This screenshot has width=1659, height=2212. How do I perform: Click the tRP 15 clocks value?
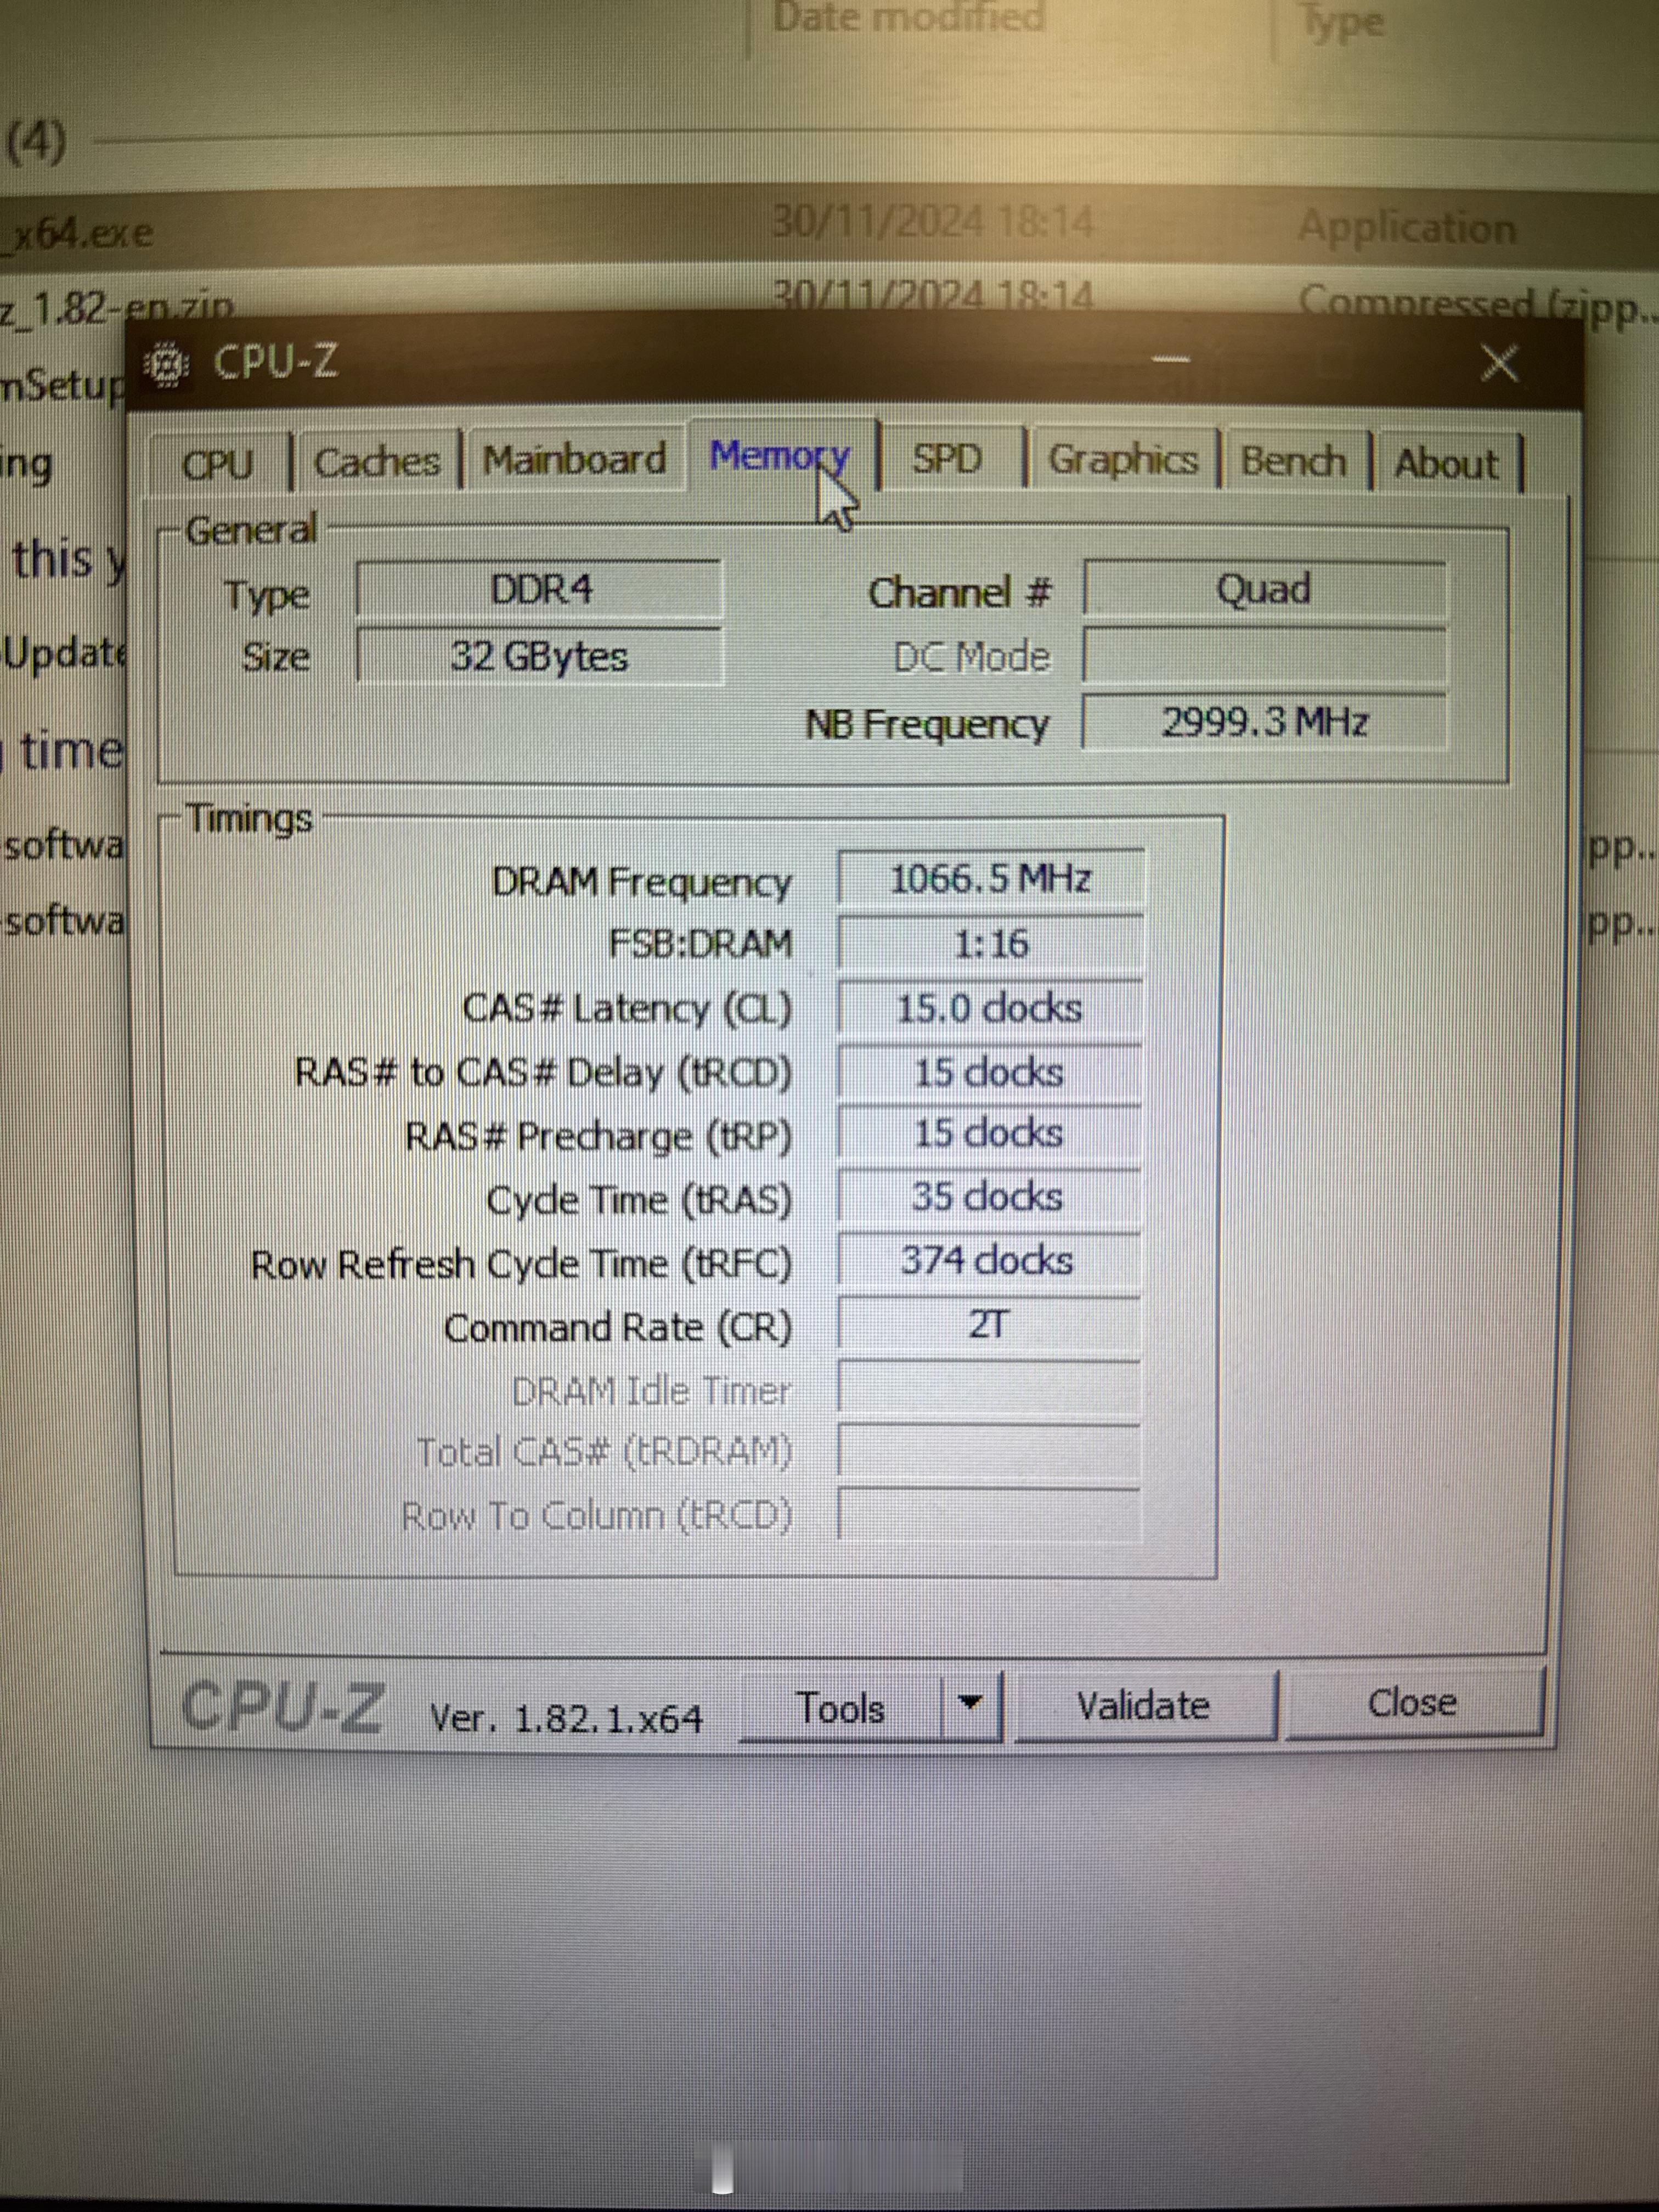(x=989, y=1135)
